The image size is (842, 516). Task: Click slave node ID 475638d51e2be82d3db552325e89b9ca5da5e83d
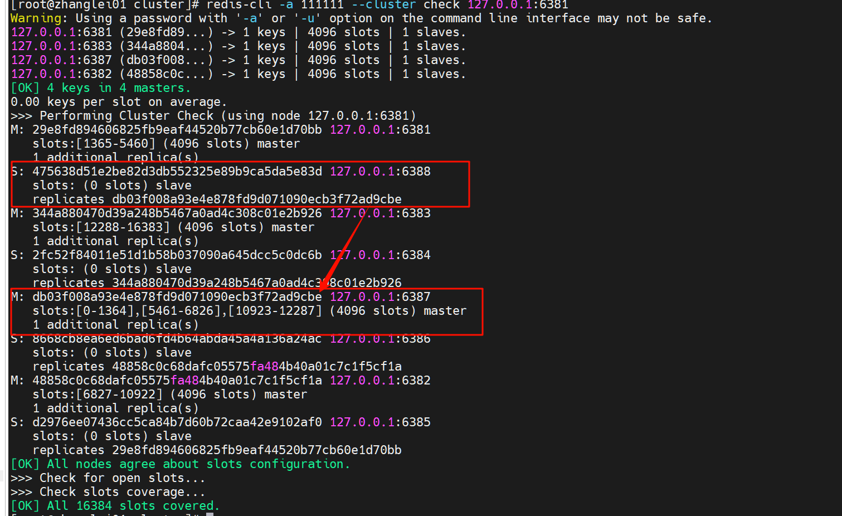tap(177, 172)
